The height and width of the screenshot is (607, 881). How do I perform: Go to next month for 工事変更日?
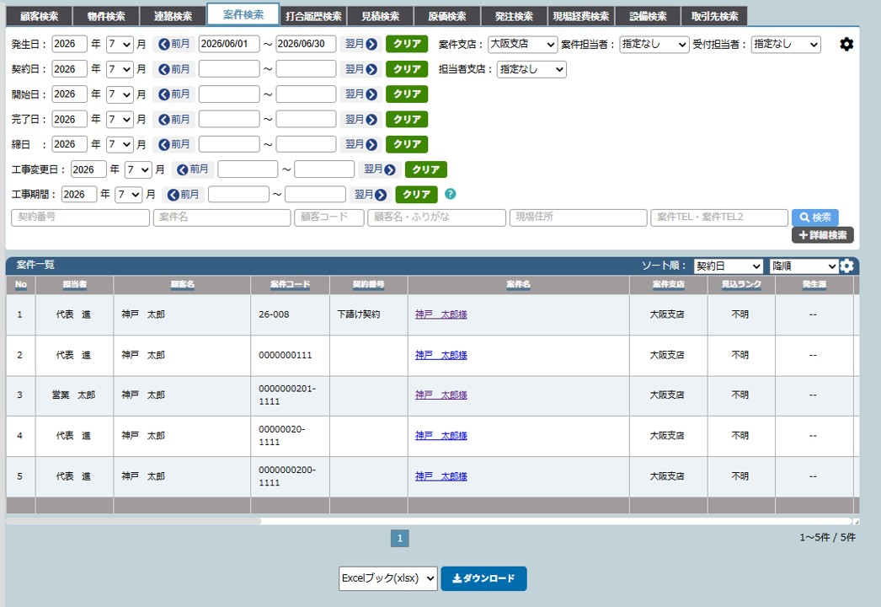(x=380, y=169)
